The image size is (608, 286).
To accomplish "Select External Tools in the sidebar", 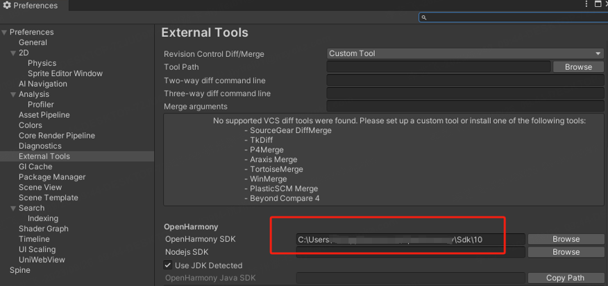I will [x=44, y=157].
